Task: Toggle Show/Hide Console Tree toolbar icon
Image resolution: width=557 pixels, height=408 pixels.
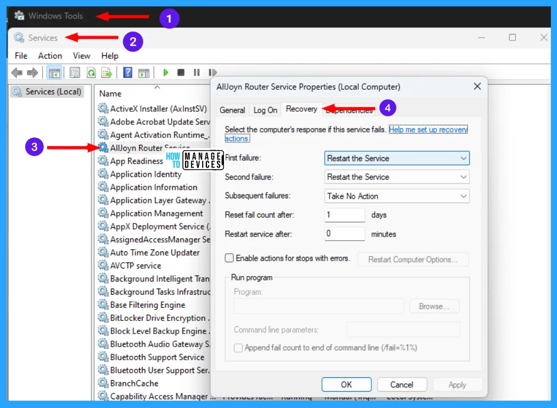Action: 54,73
